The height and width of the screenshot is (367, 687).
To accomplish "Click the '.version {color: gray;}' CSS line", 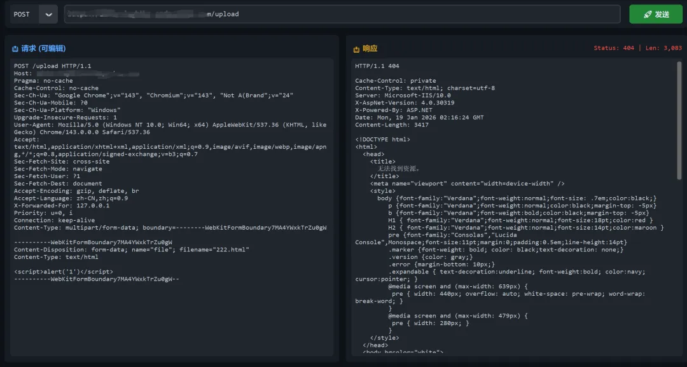I will tap(430, 257).
